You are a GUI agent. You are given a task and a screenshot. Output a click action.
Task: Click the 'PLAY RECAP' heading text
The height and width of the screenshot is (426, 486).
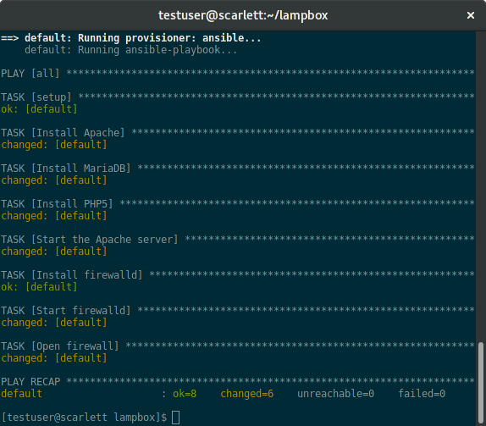point(30,382)
